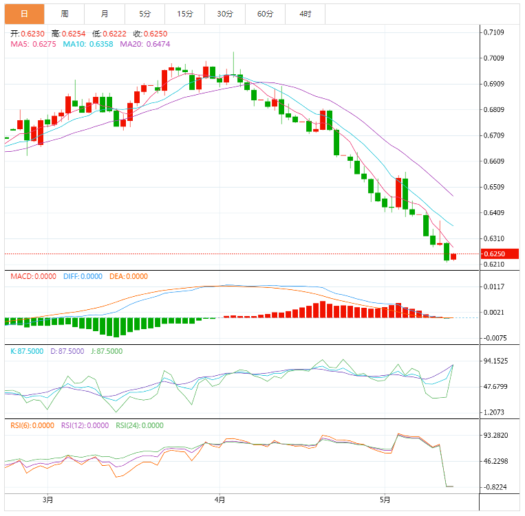Click the 1.2073 KDJ axis value
The width and height of the screenshot is (525, 516).
click(x=494, y=412)
